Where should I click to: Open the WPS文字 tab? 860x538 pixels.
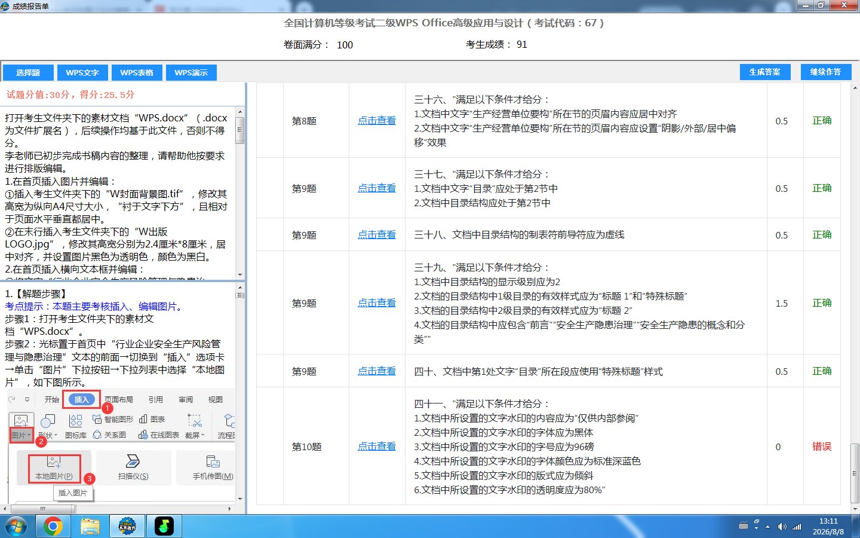(82, 72)
